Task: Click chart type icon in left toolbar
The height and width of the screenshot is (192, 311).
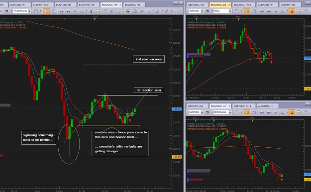Action: [36, 11]
